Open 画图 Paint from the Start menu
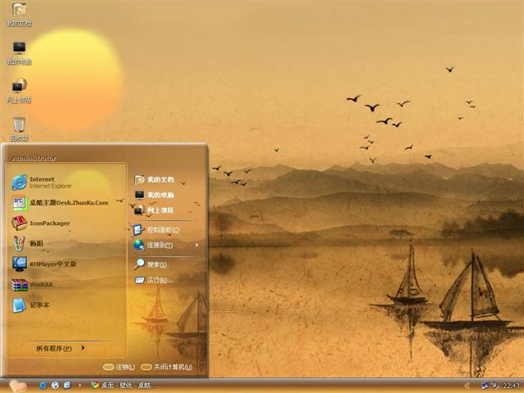This screenshot has width=524, height=393. tap(27, 243)
